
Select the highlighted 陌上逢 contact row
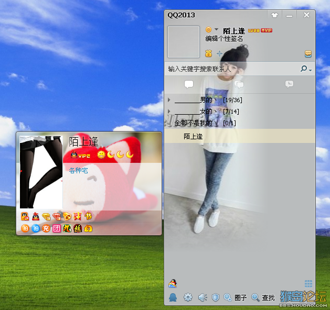(240, 136)
